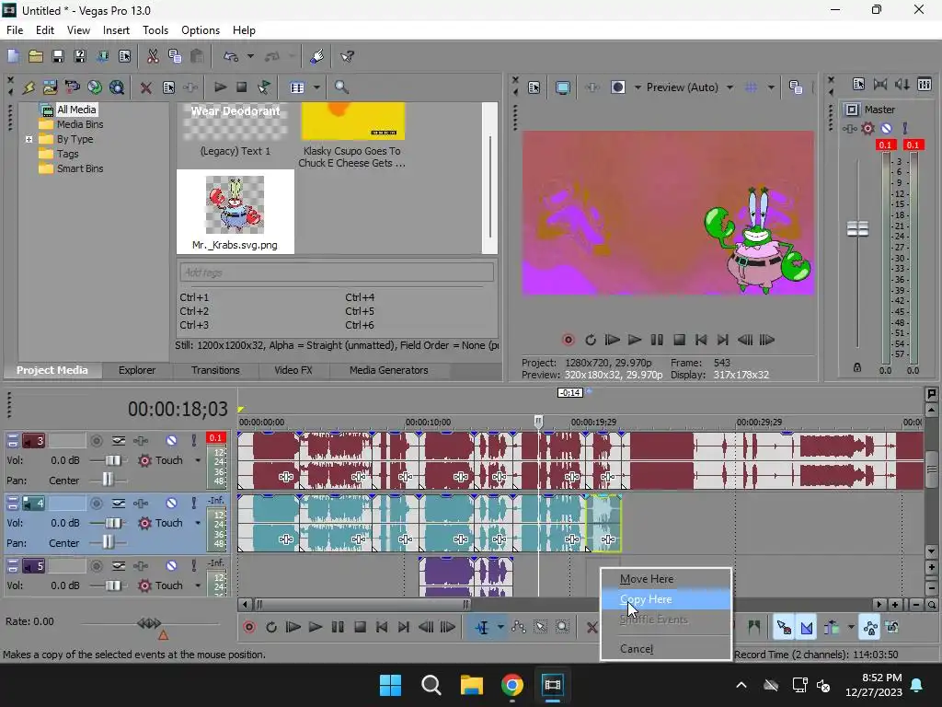Switch to the Transitions tab

coord(215,370)
